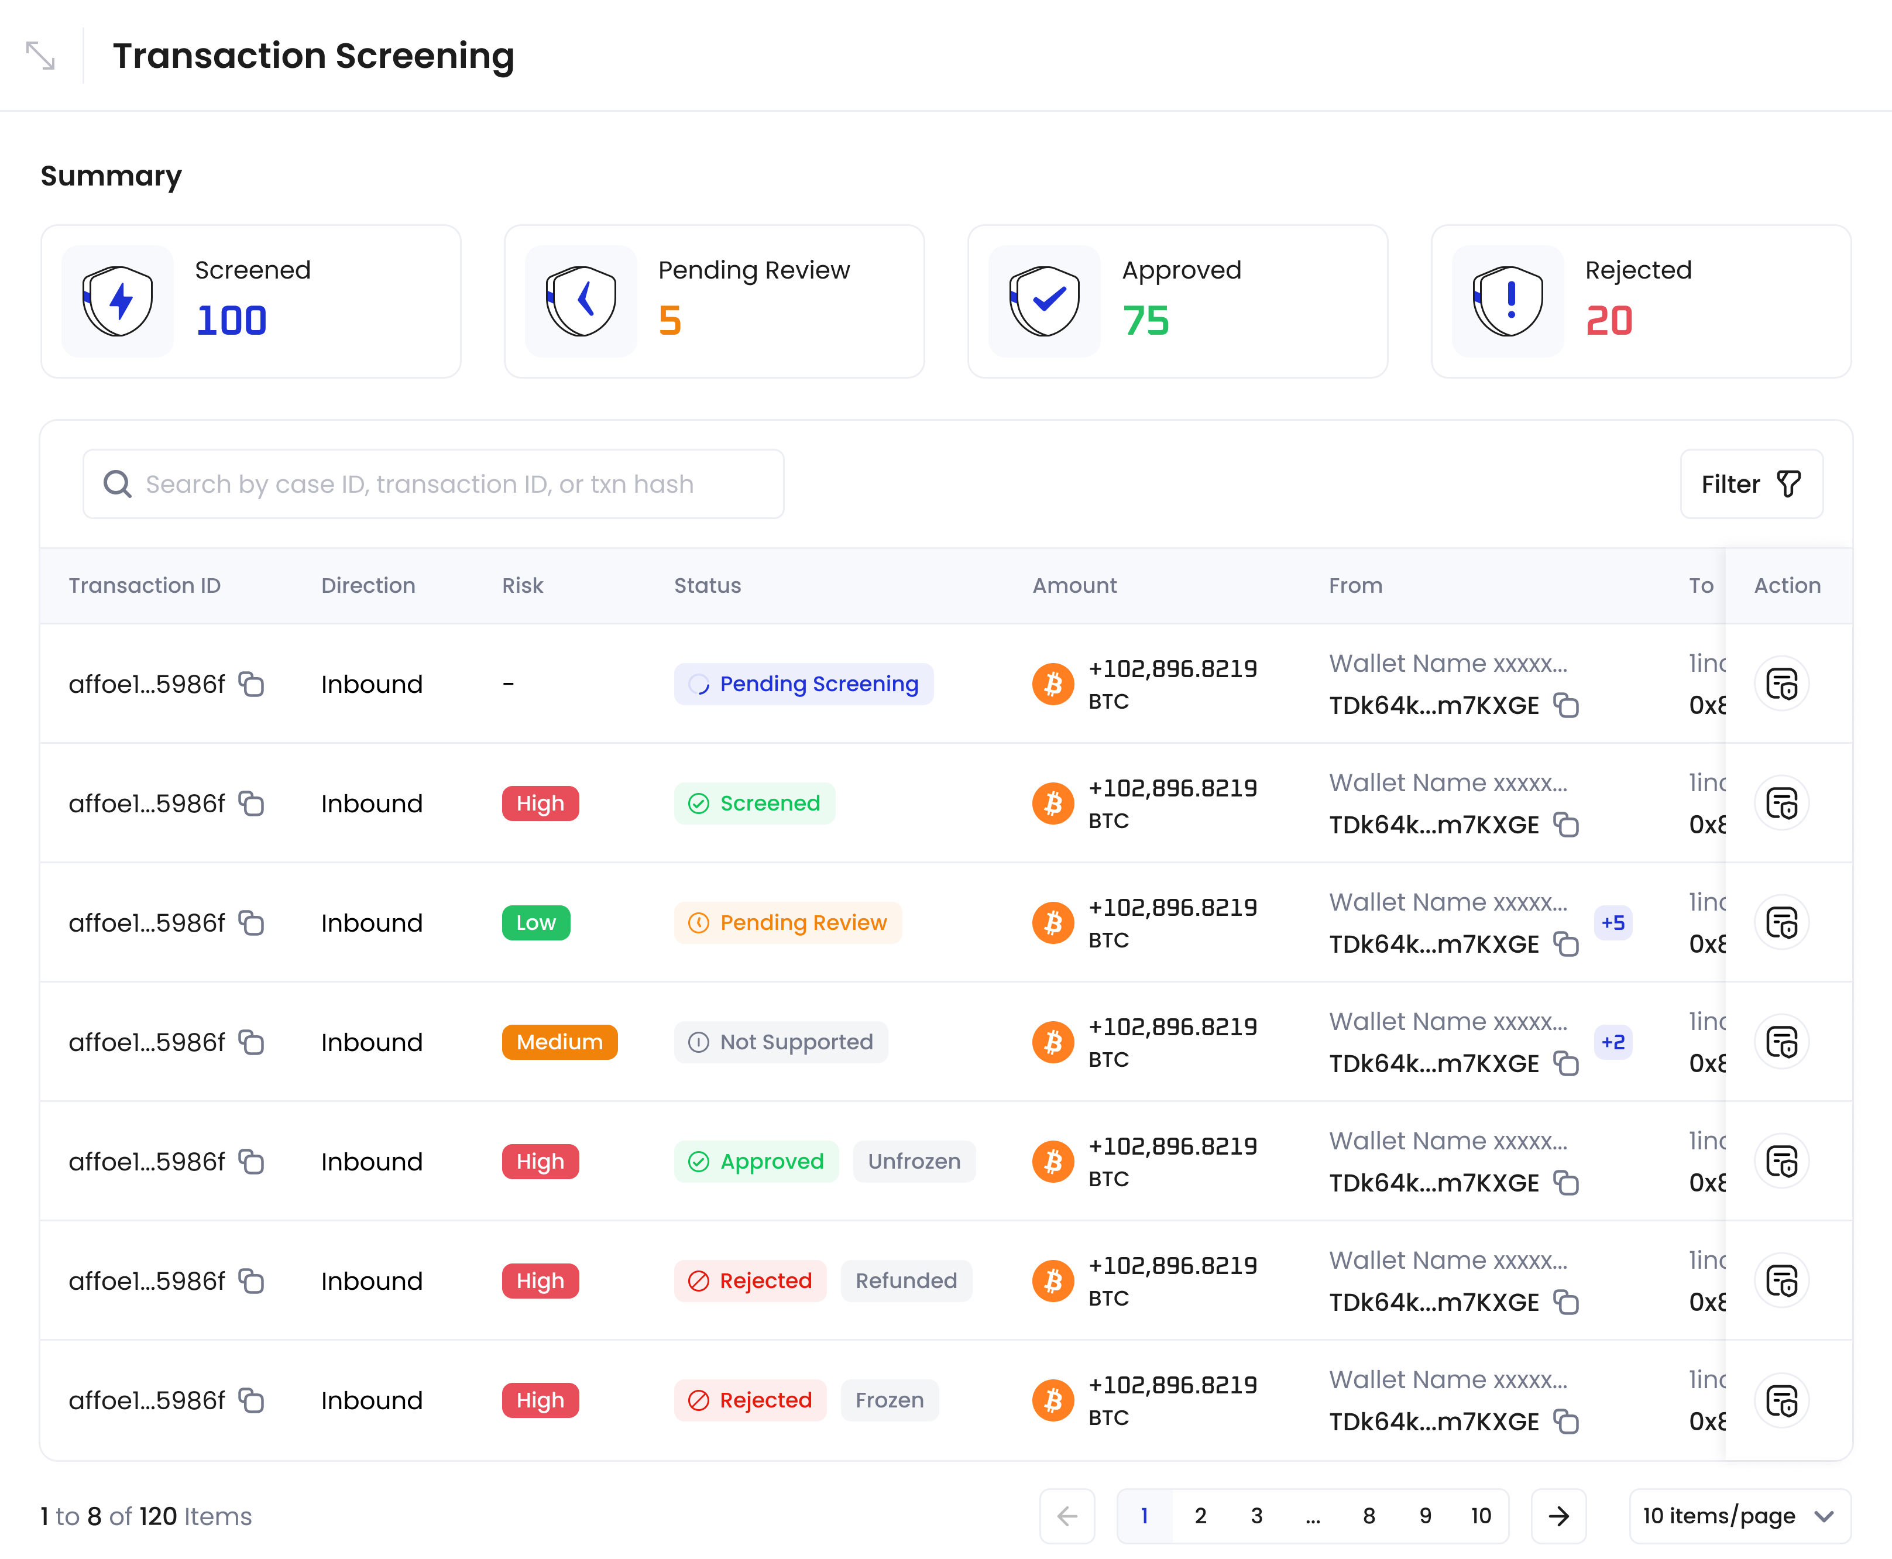Image resolution: width=1892 pixels, height=1559 pixels.
Task: Click the Unfrozen status tag
Action: [914, 1161]
